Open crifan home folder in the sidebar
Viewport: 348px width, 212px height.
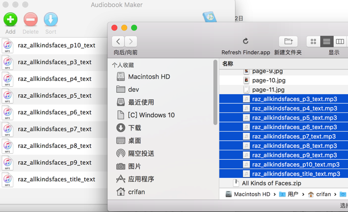pos(131,192)
